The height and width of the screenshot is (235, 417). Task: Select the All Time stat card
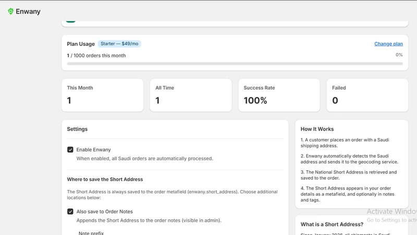tap(191, 95)
